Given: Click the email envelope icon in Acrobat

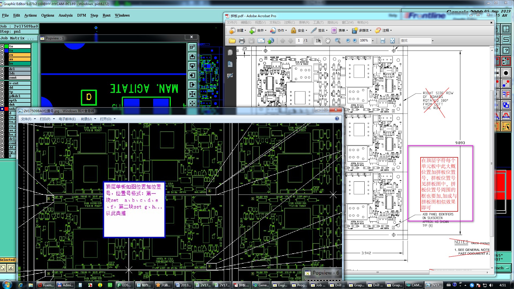Looking at the screenshot, I should [261, 41].
